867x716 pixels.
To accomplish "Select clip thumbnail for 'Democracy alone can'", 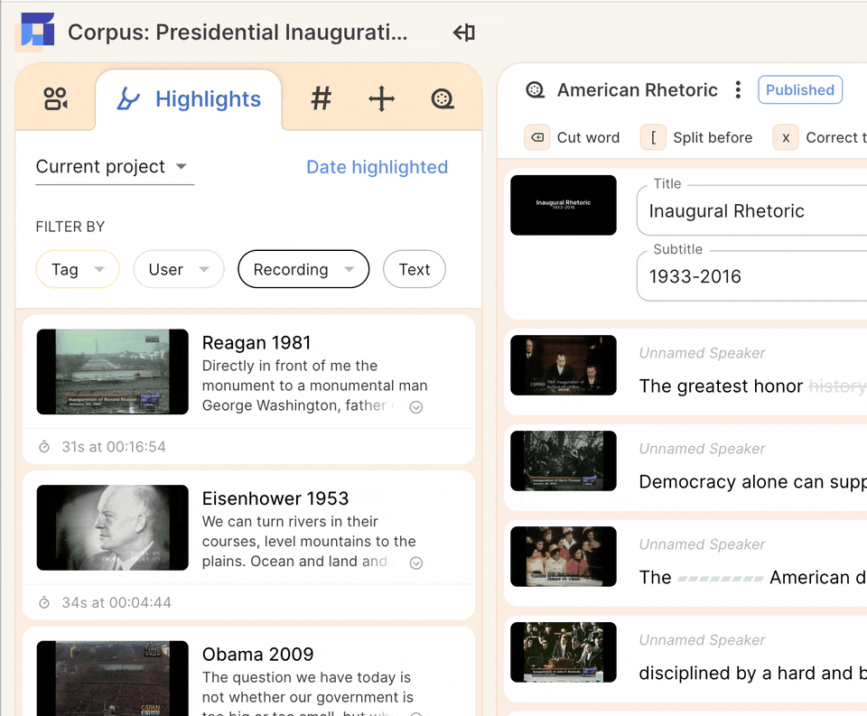I will [564, 460].
